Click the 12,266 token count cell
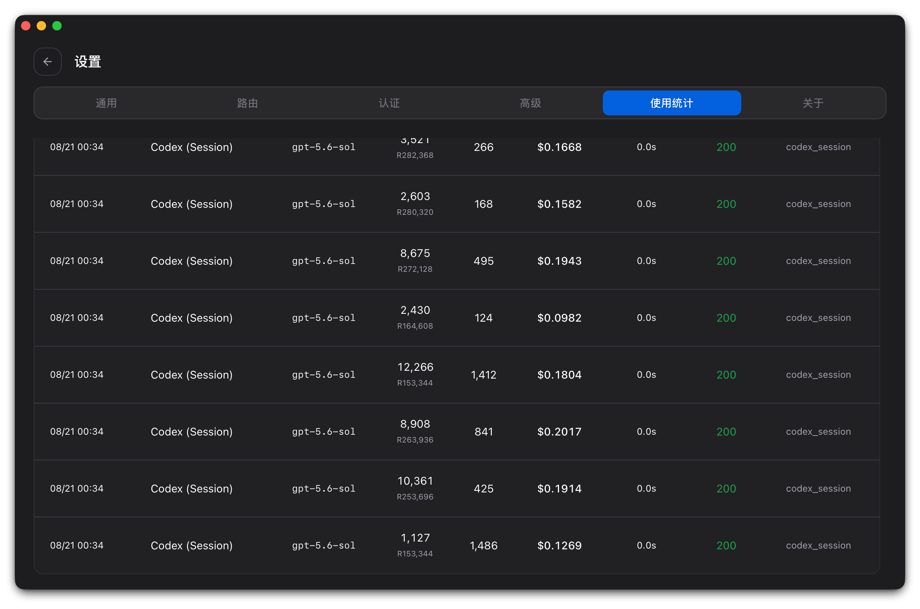This screenshot has height=609, width=920. tap(415, 367)
